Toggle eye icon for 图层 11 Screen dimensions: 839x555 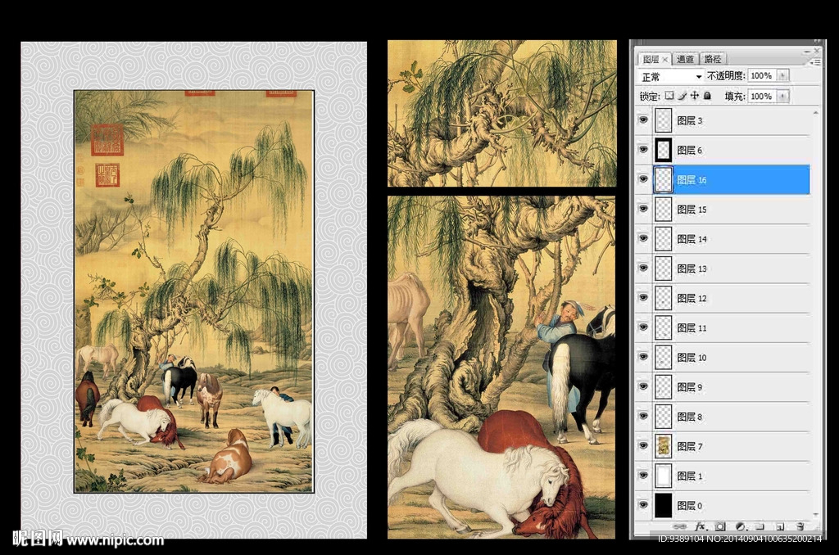click(x=643, y=327)
